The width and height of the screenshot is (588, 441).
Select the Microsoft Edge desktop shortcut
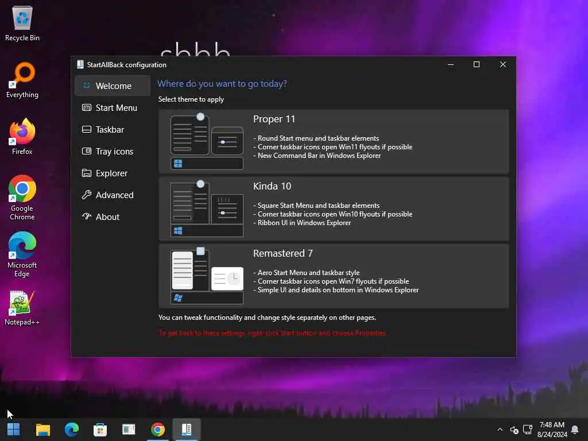pos(22,254)
